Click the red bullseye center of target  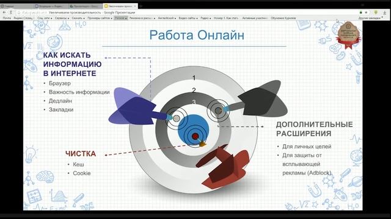coord(195,136)
